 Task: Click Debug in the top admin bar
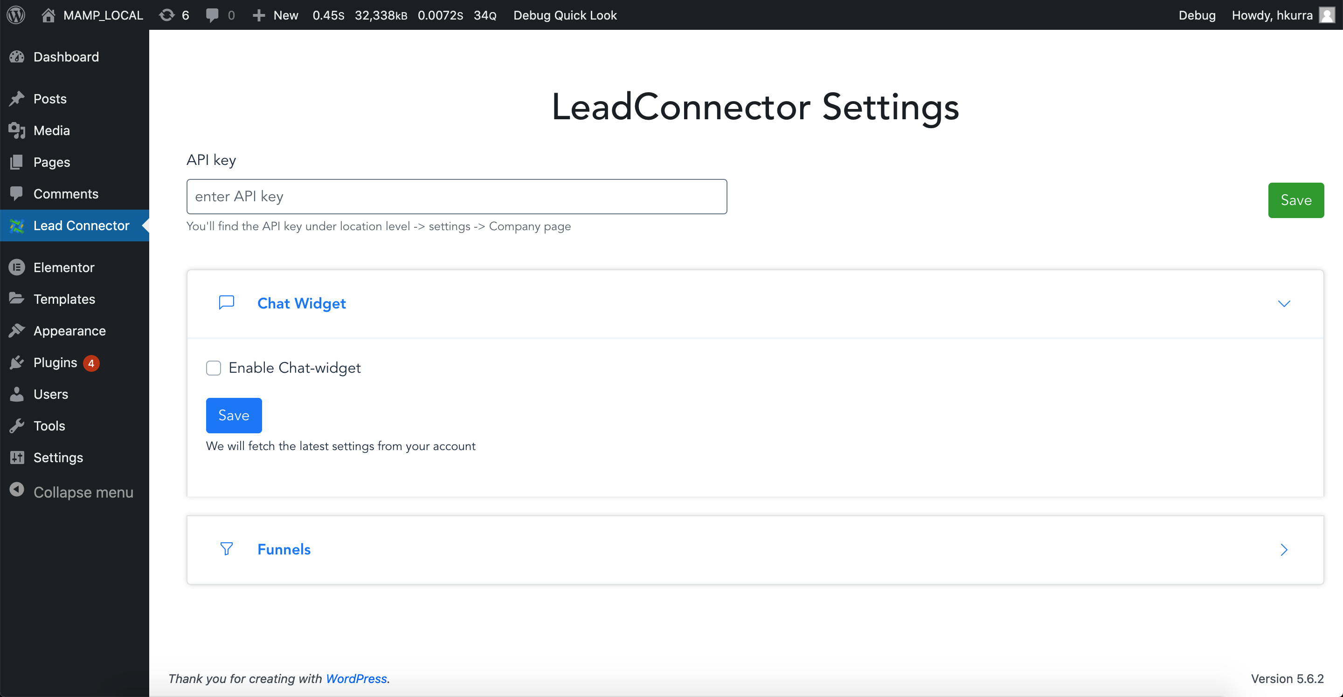pos(1197,15)
